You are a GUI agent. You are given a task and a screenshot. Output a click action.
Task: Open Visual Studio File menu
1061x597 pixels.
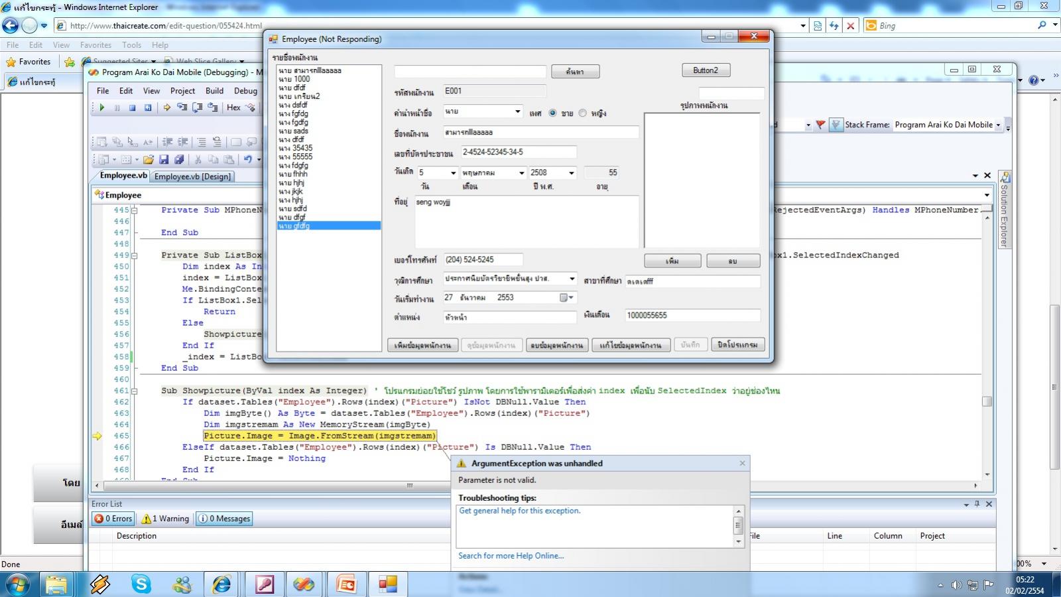[103, 91]
